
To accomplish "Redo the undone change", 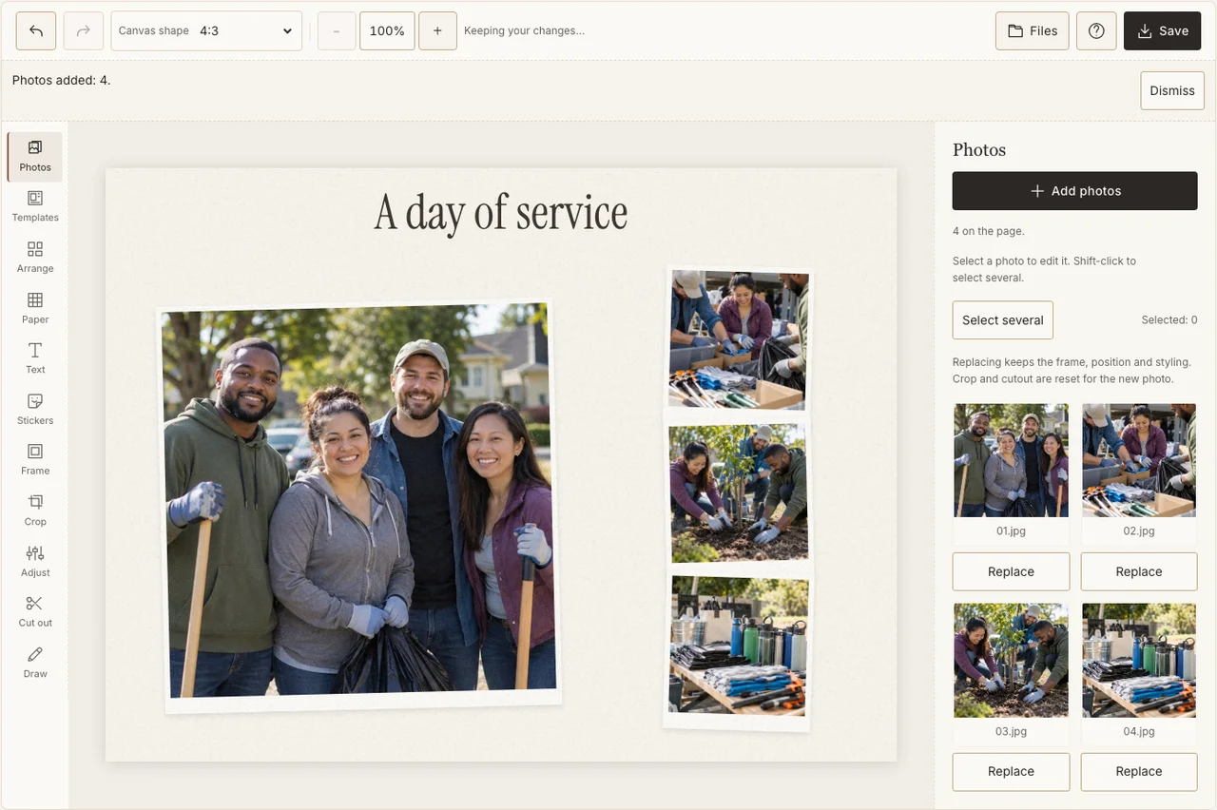I will pyautogui.click(x=84, y=30).
